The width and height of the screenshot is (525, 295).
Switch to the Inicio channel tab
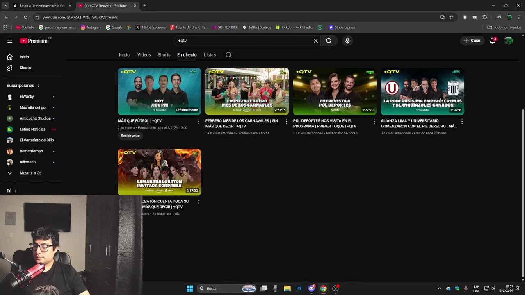pyautogui.click(x=124, y=55)
